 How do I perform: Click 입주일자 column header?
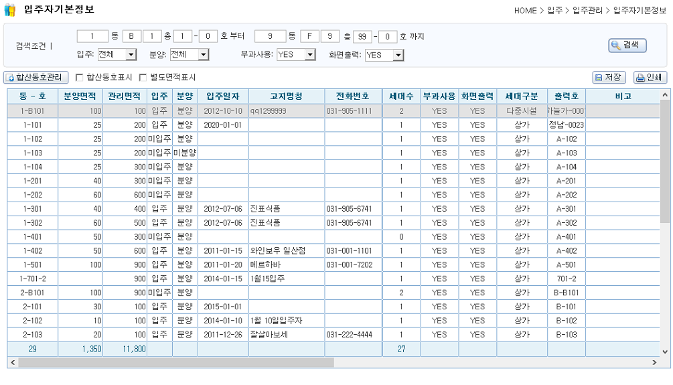[x=223, y=96]
